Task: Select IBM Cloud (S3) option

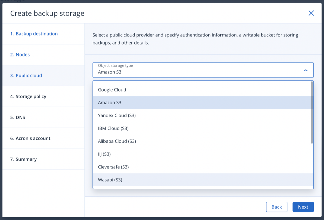Action: pos(113,128)
